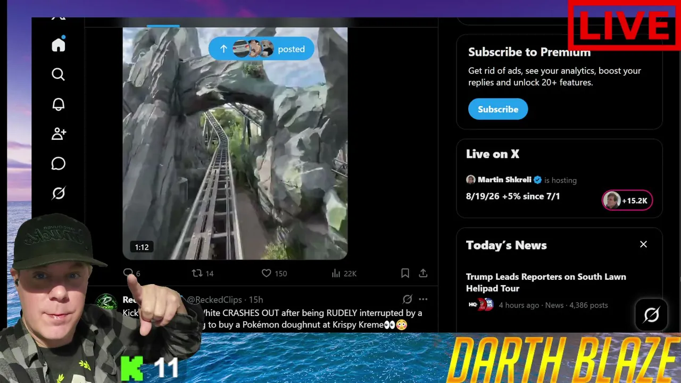681x383 pixels.
Task: Click the Subscribe button for Premium
Action: click(498, 109)
